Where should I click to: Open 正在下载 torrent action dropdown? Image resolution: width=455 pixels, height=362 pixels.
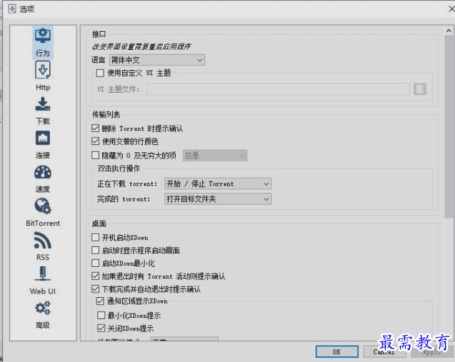pos(218,183)
